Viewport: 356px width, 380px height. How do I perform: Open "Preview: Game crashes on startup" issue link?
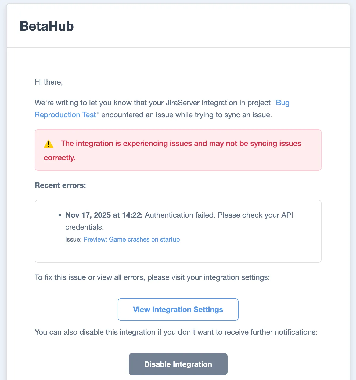(131, 239)
